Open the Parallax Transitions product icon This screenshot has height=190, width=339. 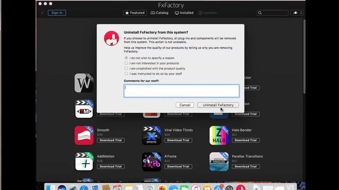(219, 161)
